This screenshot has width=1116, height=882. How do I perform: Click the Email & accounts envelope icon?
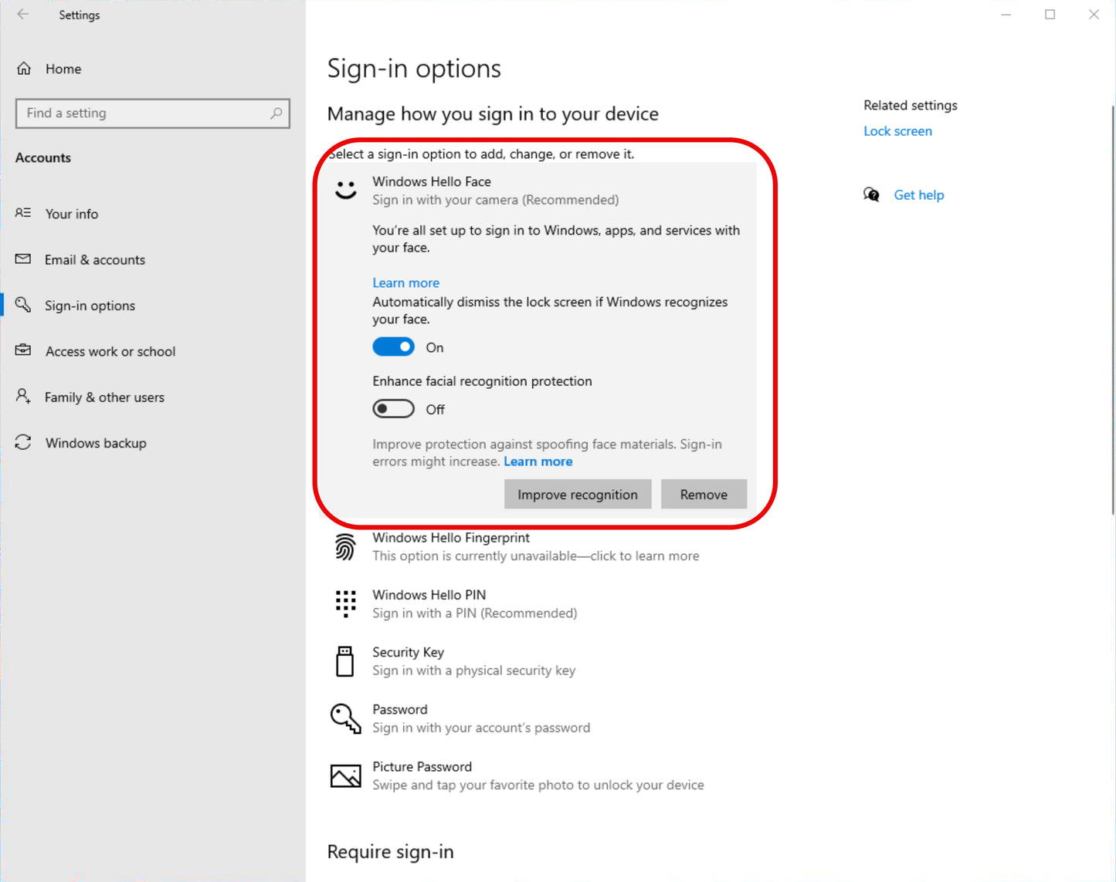(x=23, y=259)
